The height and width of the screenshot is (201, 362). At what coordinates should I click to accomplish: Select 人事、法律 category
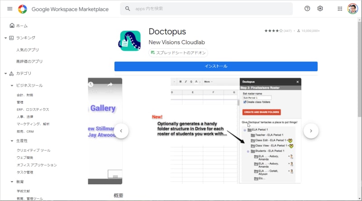point(25,117)
